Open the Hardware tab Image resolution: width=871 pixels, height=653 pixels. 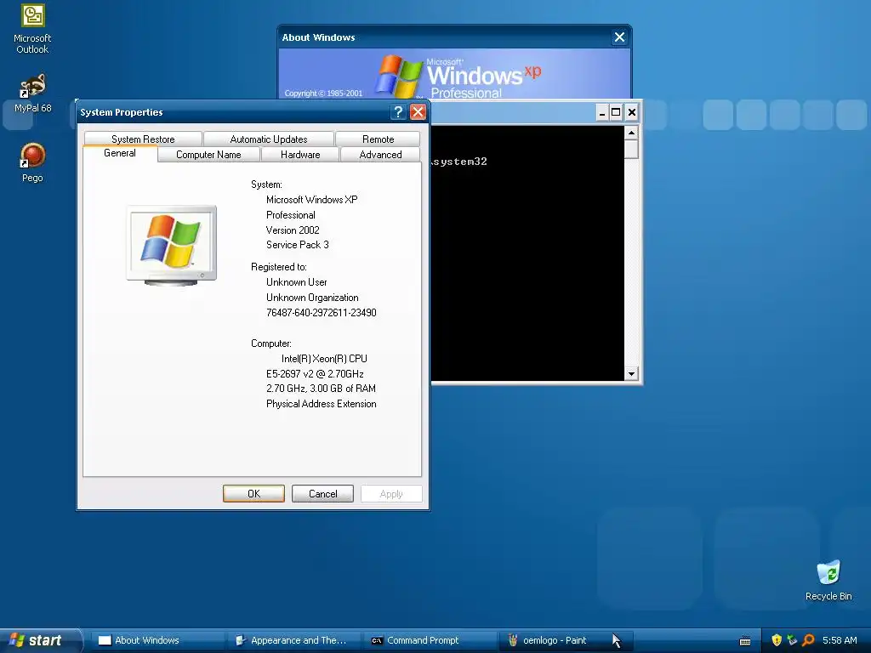coord(300,155)
